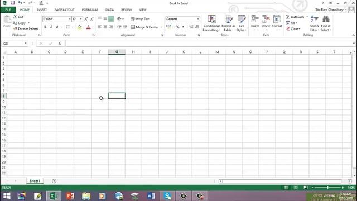Image resolution: width=357 pixels, height=201 pixels.
Task: Open the Name Box dropdown arrow
Action: [x=25, y=44]
